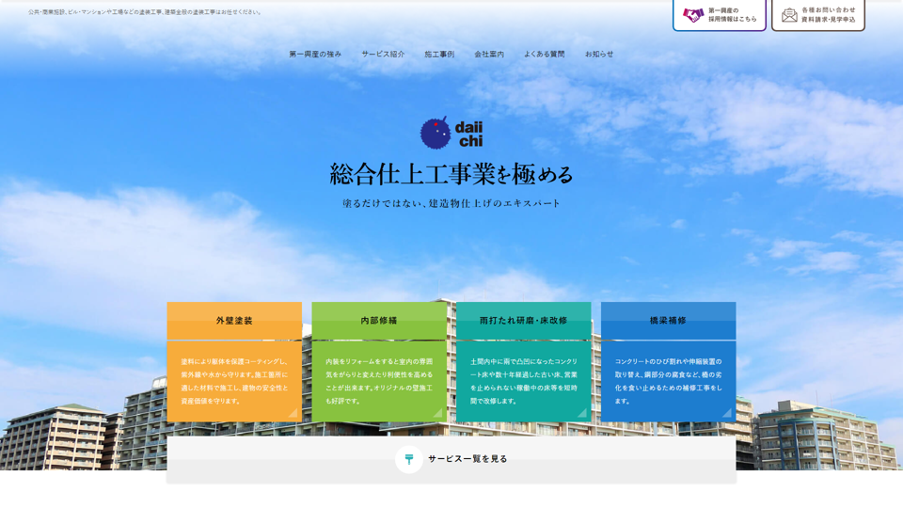
Task: Click the 内部修繕 card title
Action: [x=379, y=321]
